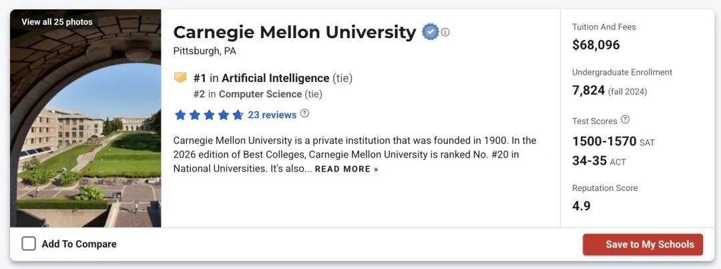Click the blue verified badge icon
This screenshot has width=721, height=269.
click(430, 31)
